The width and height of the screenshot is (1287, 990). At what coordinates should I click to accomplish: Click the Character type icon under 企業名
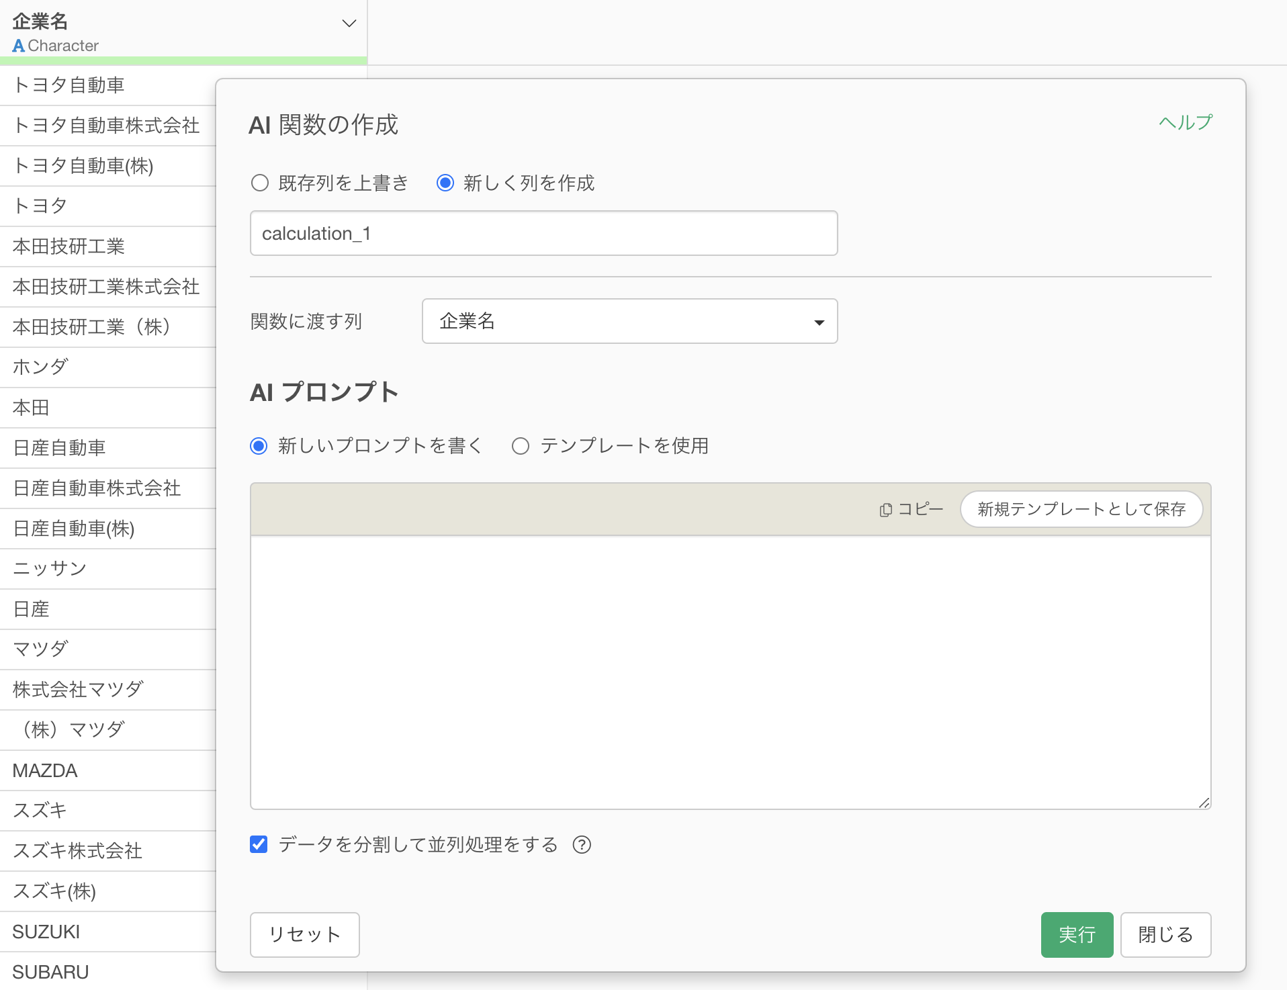click(x=18, y=46)
